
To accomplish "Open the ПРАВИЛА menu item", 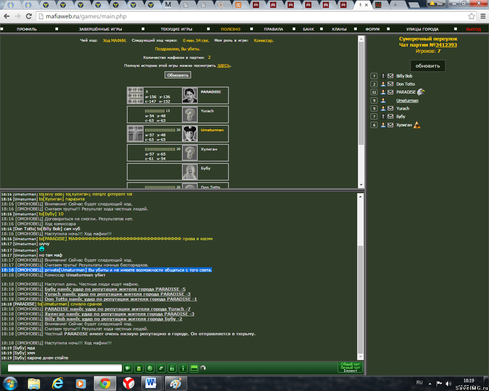I will pos(273,29).
